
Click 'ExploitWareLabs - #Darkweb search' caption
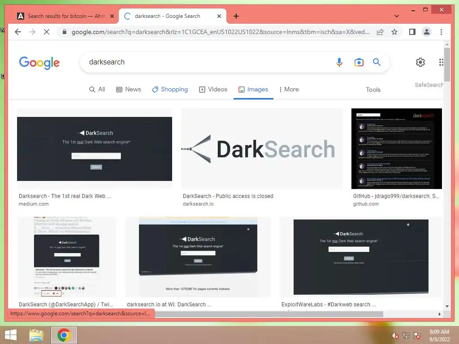pos(329,305)
